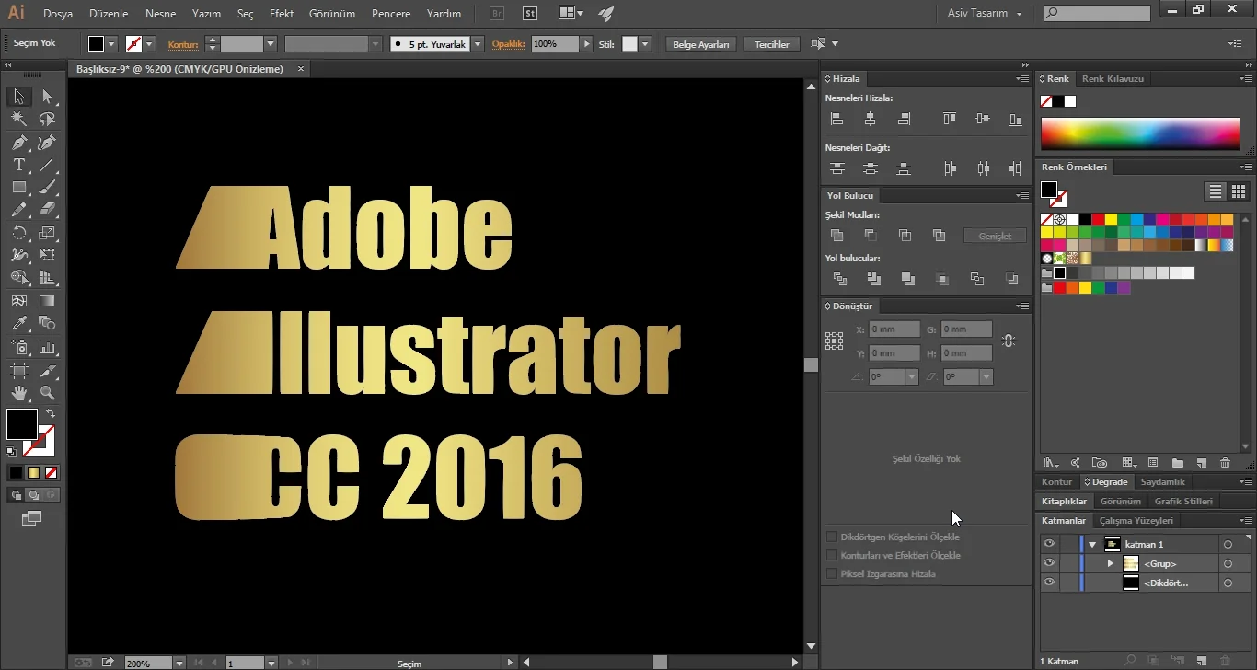Screen dimensions: 1257x670
Task: Click the Unite shape mode in Yol Bulucu
Action: coord(836,236)
